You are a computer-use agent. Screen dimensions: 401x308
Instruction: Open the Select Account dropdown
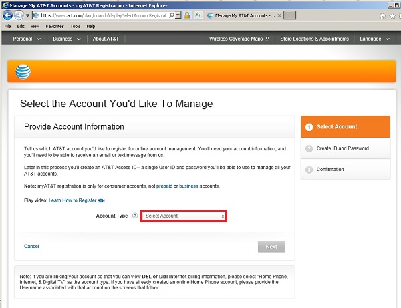(x=184, y=216)
